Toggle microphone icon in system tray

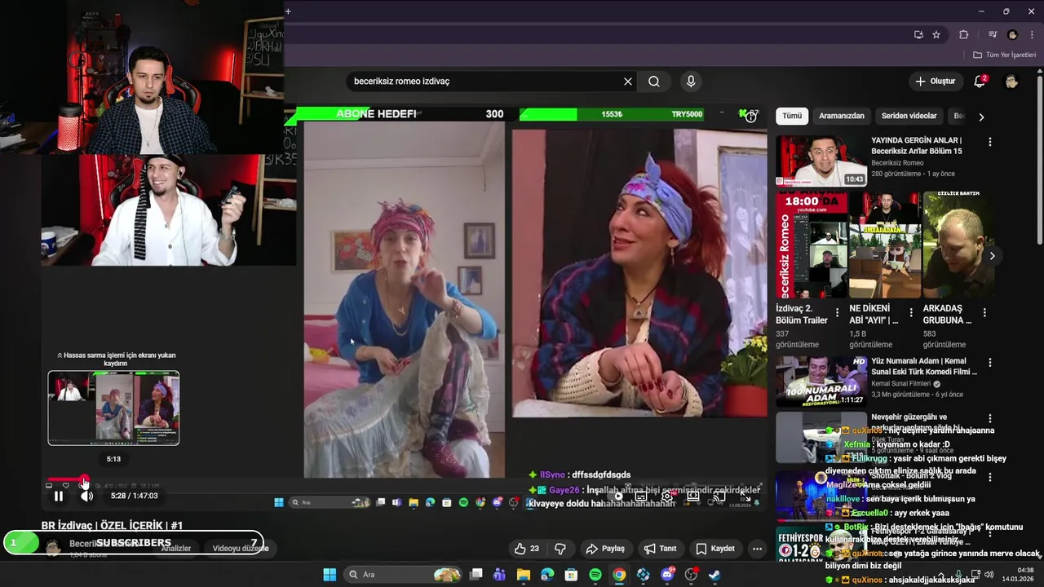[x=957, y=575]
